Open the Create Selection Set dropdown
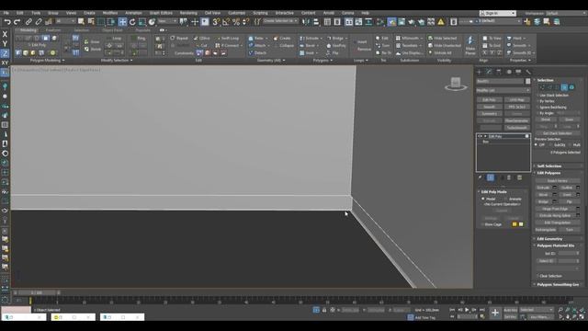Image resolution: width=588 pixels, height=331 pixels. [280, 21]
